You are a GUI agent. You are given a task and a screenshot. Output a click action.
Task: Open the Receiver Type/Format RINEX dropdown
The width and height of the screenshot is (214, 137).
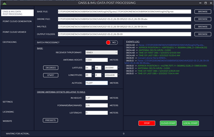(x=101, y=52)
